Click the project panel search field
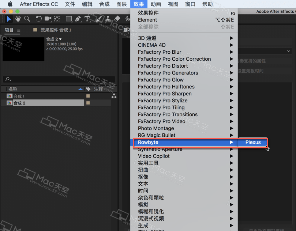 59,79
